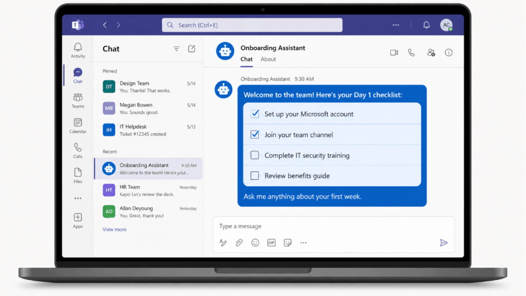The image size is (526, 296).
Task: Start an audio call in chat header
Action: (411, 53)
